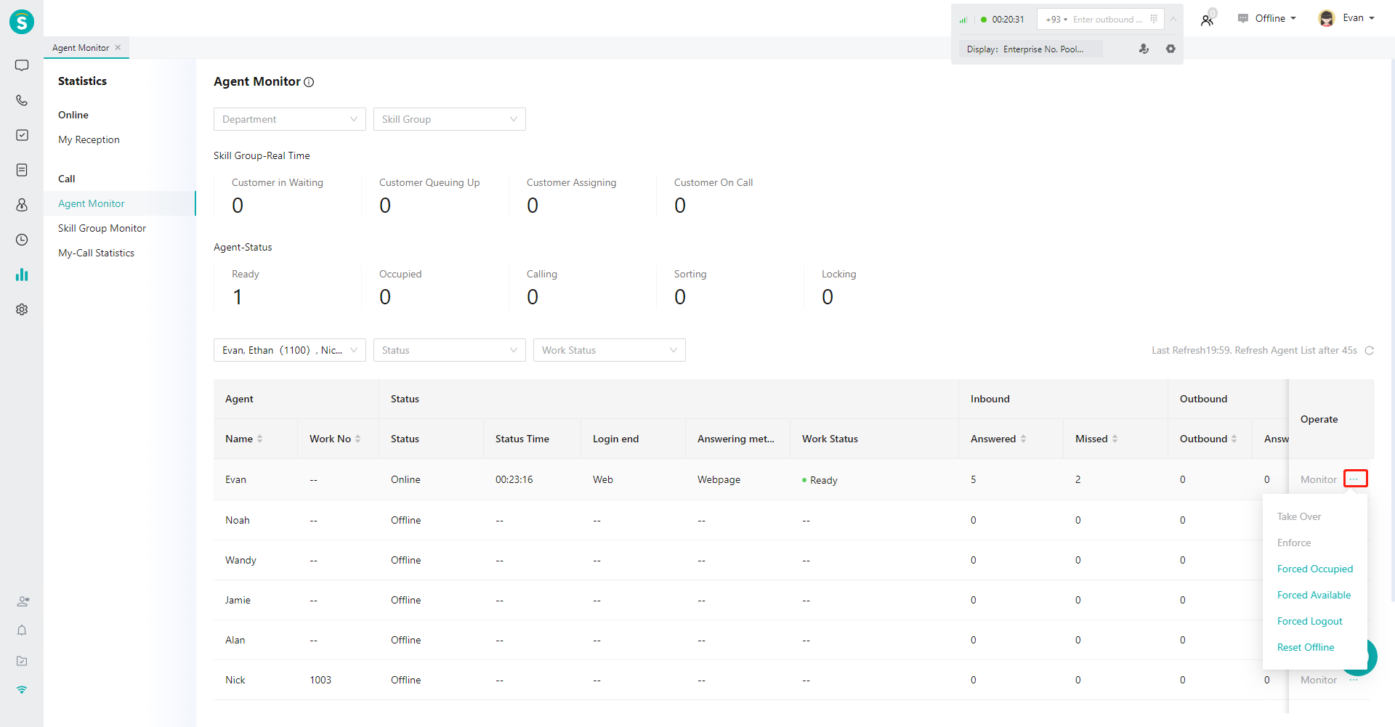Switch to the Agent Monitor tab

point(81,47)
